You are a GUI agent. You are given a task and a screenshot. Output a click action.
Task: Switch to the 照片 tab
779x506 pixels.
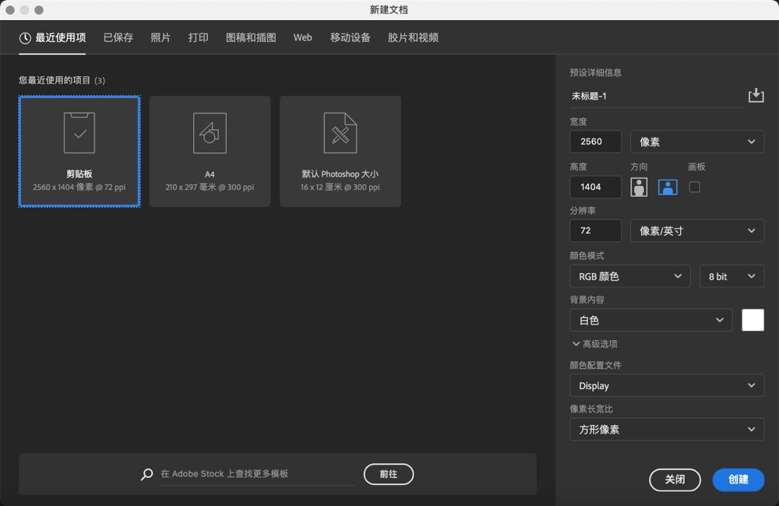[x=160, y=37]
